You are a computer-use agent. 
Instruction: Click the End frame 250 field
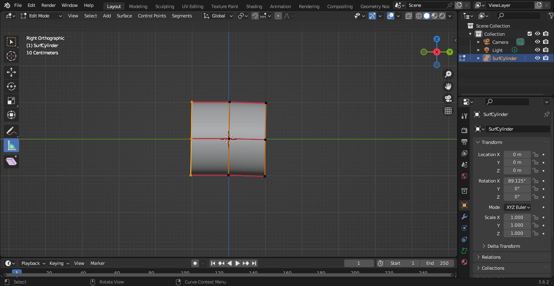click(437, 263)
